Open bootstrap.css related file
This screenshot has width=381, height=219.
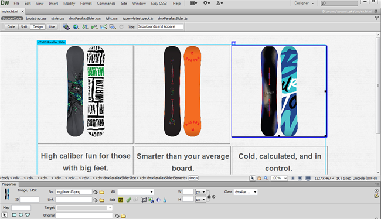(x=36, y=19)
